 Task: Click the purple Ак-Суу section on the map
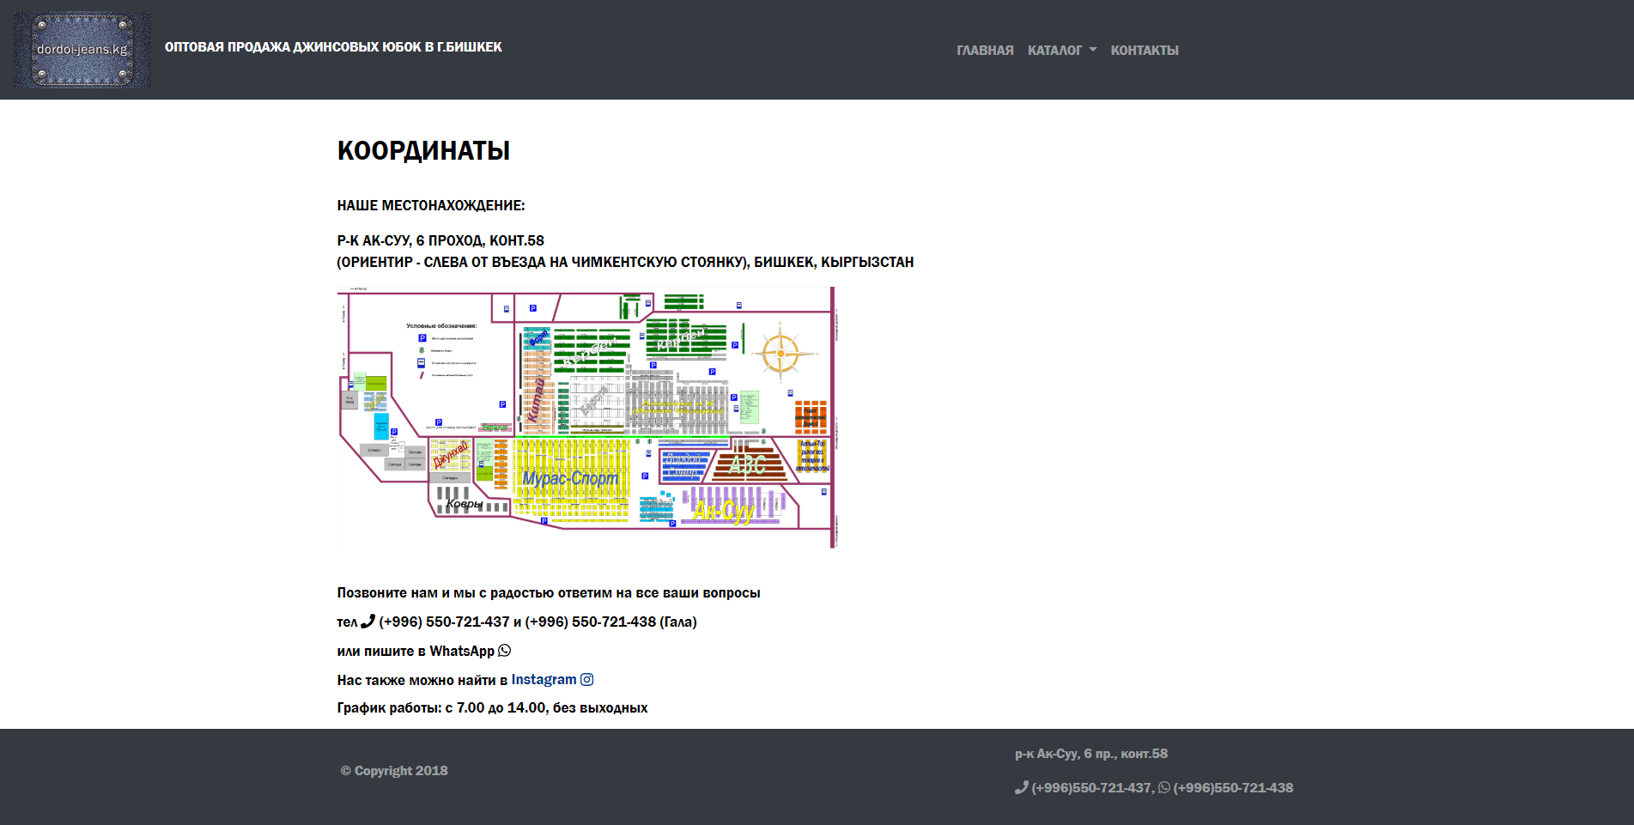[x=724, y=511]
